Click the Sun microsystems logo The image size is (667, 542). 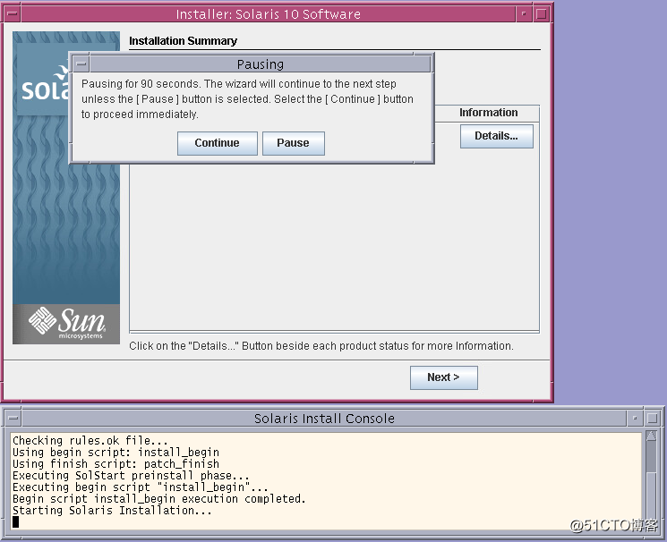tap(66, 324)
